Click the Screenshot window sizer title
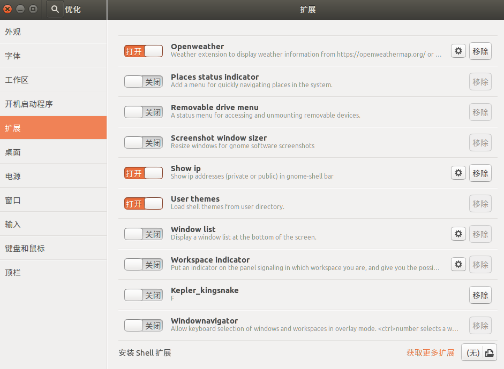The width and height of the screenshot is (504, 369). click(x=219, y=138)
